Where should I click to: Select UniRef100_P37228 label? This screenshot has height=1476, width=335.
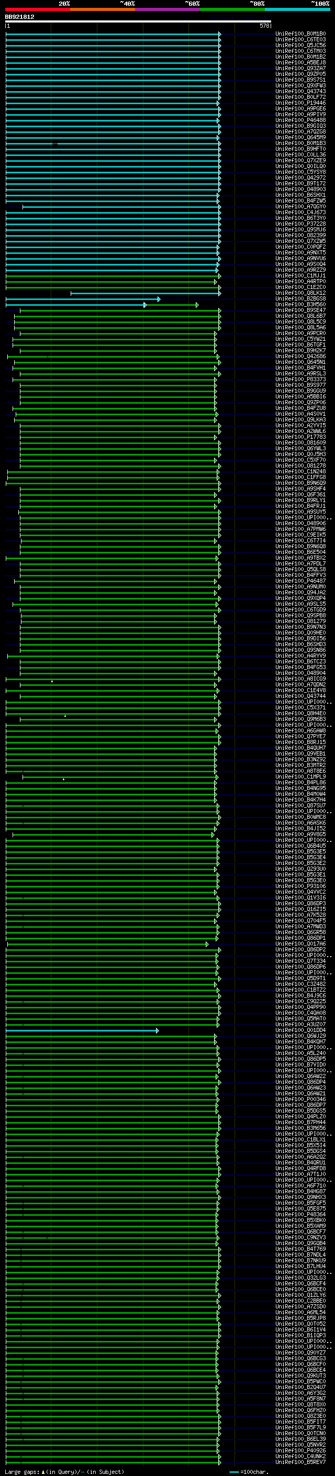click(x=300, y=224)
